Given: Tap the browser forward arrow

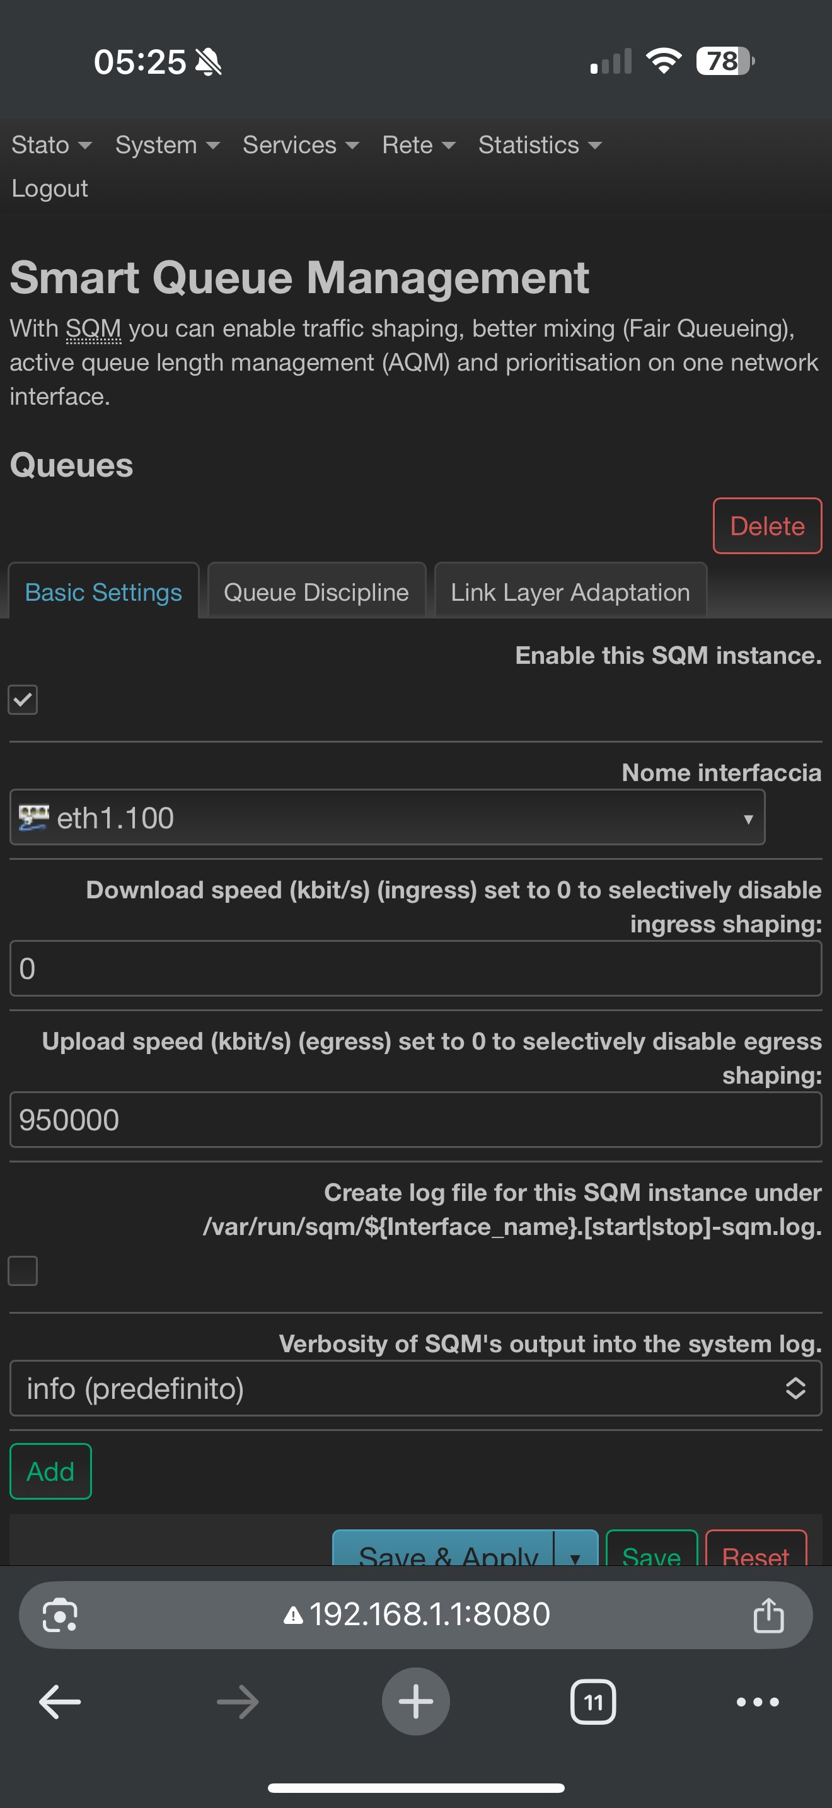Looking at the screenshot, I should click(x=238, y=1701).
